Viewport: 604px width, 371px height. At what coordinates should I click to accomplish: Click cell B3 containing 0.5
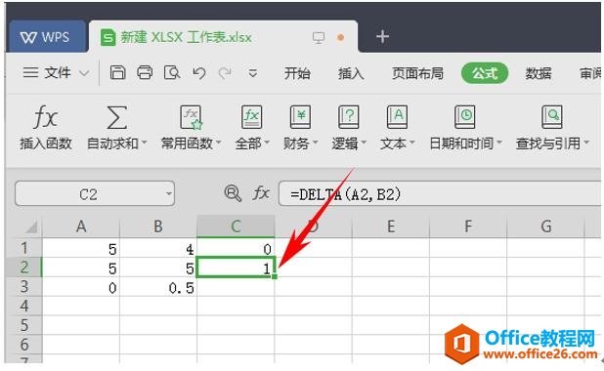(x=158, y=287)
